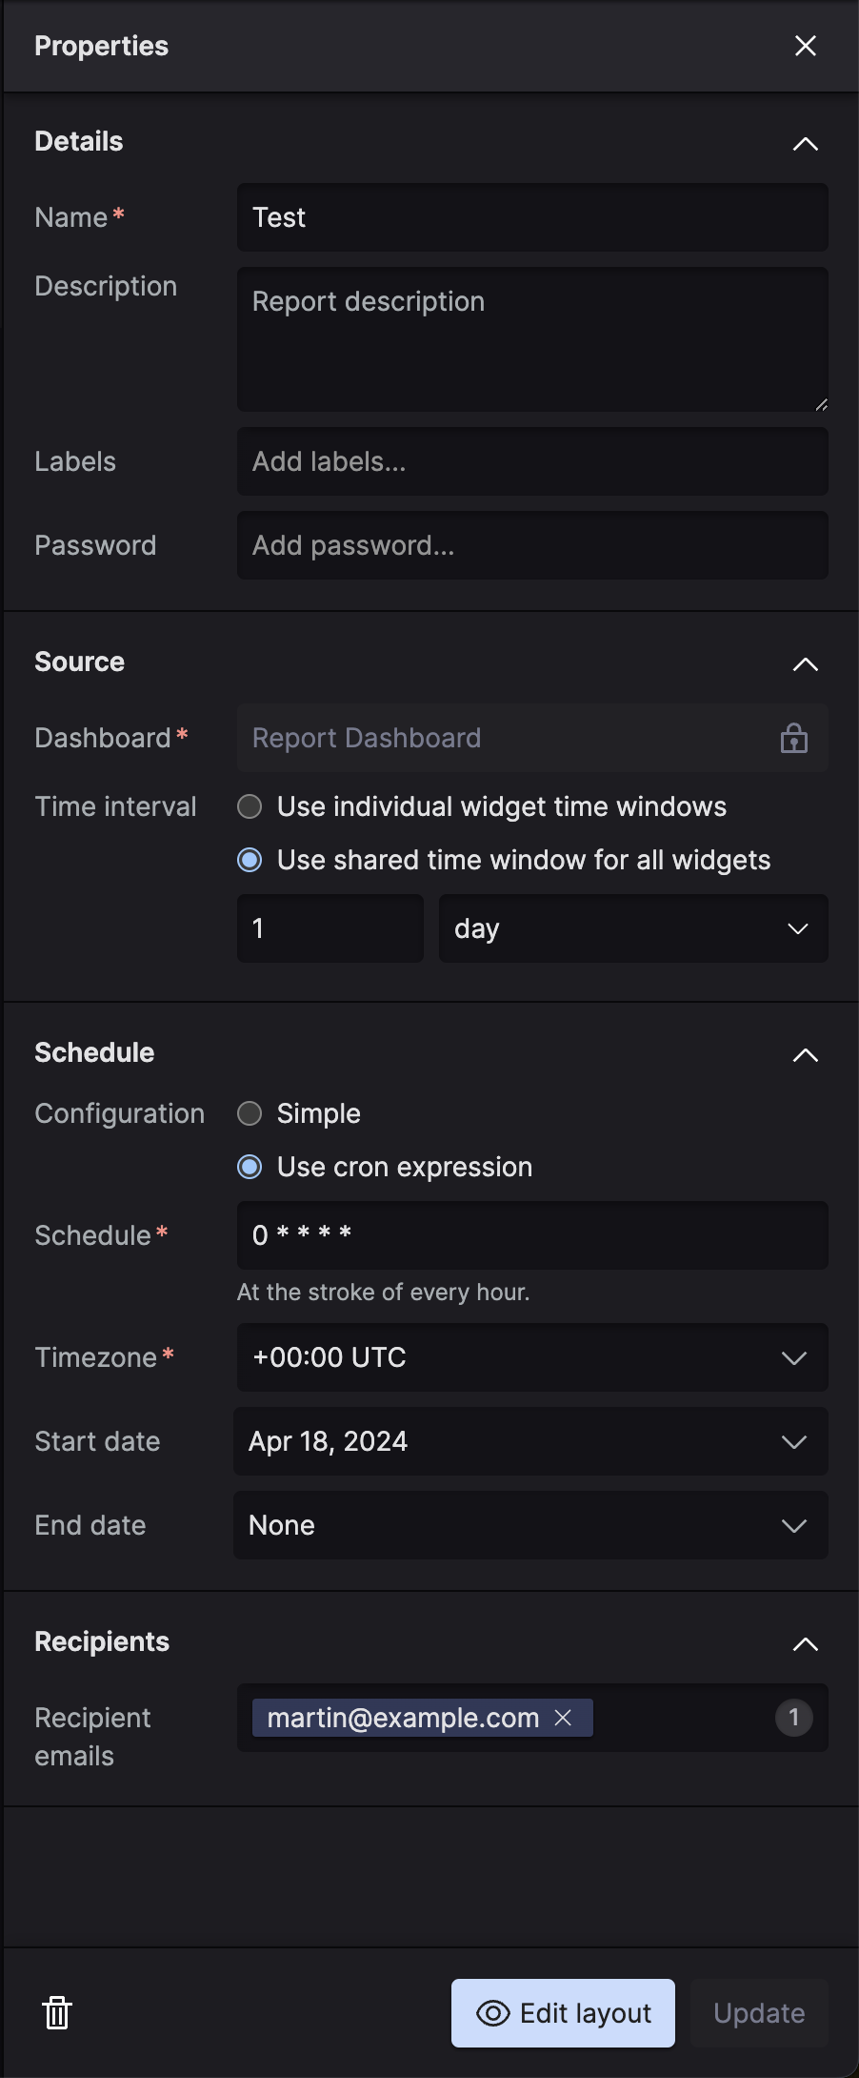This screenshot has height=2078, width=859.
Task: Click the Update button
Action: tap(759, 2013)
